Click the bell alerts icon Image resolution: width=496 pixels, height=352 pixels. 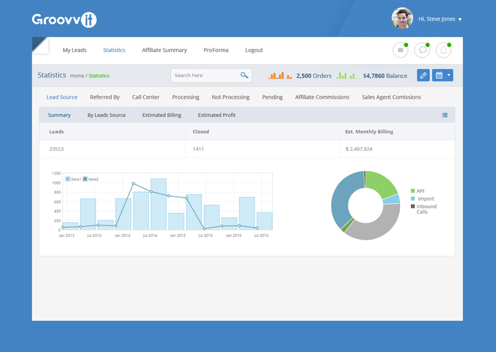pyautogui.click(x=443, y=50)
